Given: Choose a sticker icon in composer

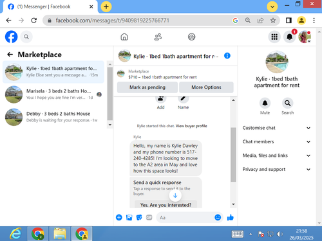Looking at the screenshot, I should pos(139,217).
